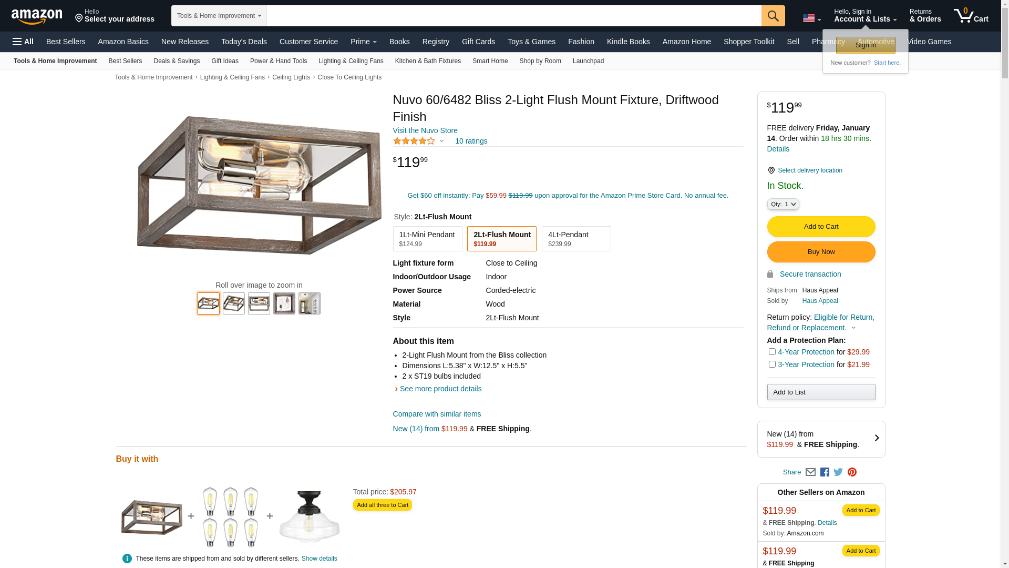
Task: Click the Add to Cart button
Action: pyautogui.click(x=821, y=227)
